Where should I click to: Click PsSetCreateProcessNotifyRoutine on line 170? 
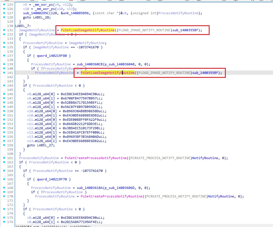click(x=111, y=196)
